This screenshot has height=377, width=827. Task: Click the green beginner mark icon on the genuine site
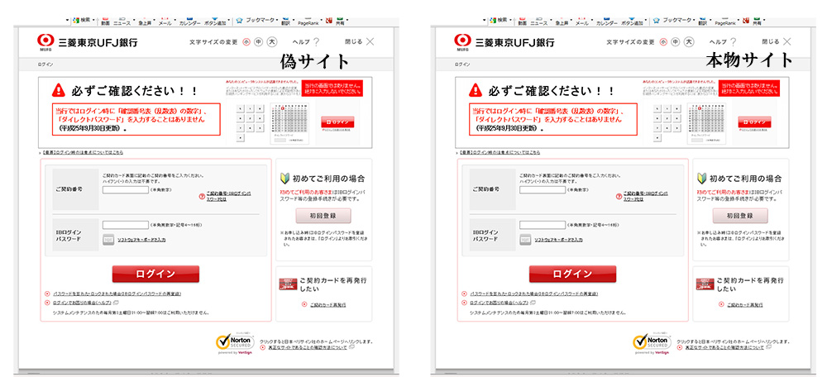point(703,179)
